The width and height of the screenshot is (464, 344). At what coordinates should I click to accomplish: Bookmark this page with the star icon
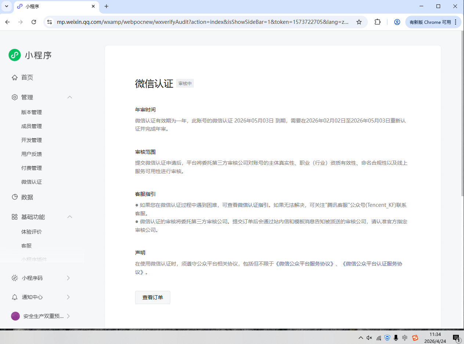(x=359, y=22)
